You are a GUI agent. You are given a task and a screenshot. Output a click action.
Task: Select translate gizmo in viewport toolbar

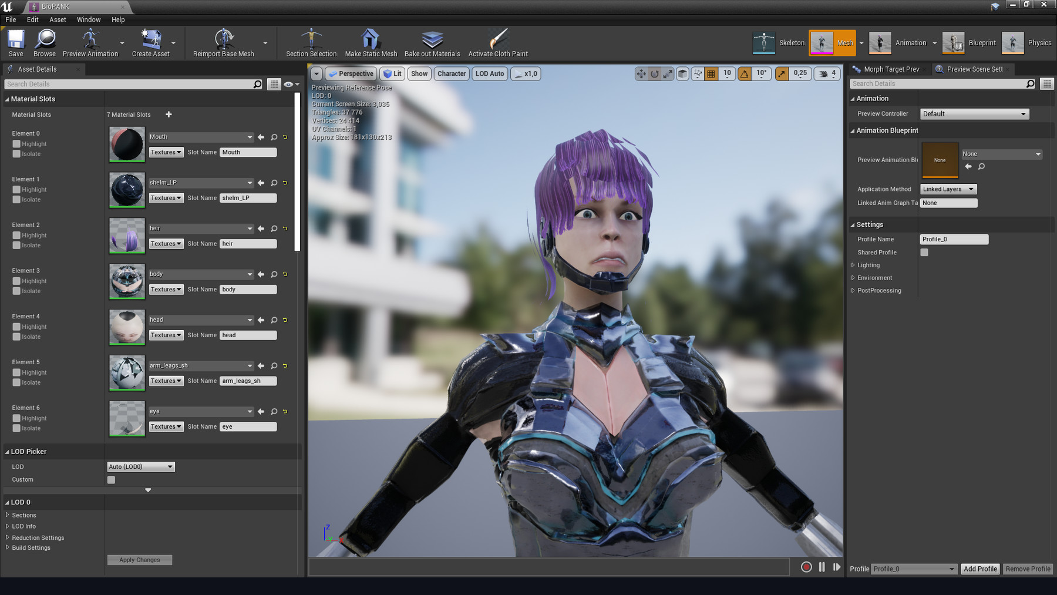(x=641, y=74)
